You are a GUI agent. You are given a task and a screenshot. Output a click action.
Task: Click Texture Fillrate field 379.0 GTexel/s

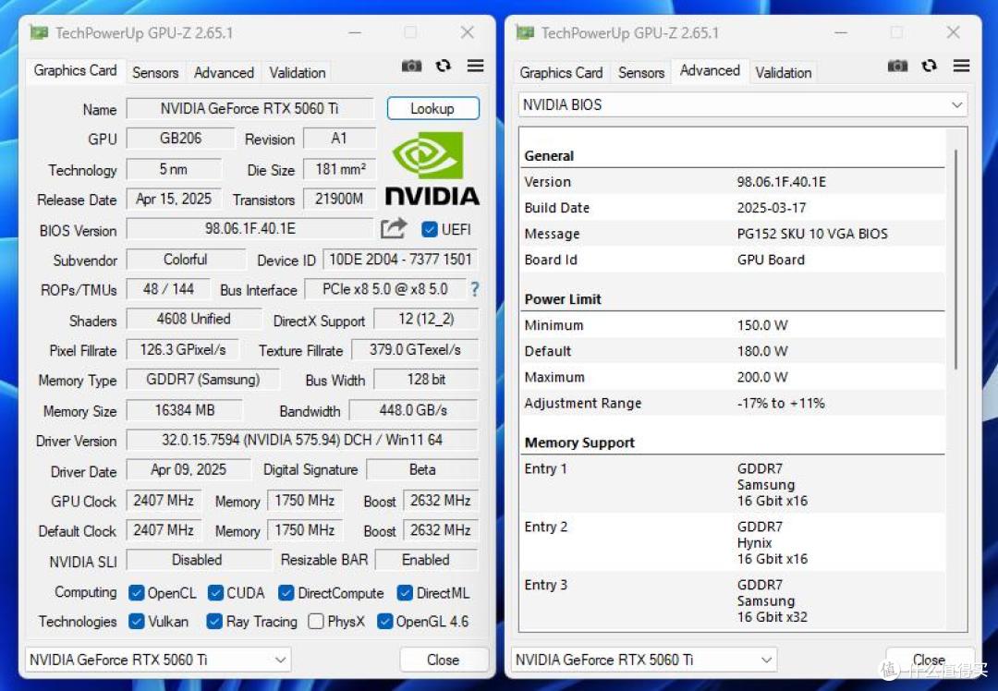point(415,350)
